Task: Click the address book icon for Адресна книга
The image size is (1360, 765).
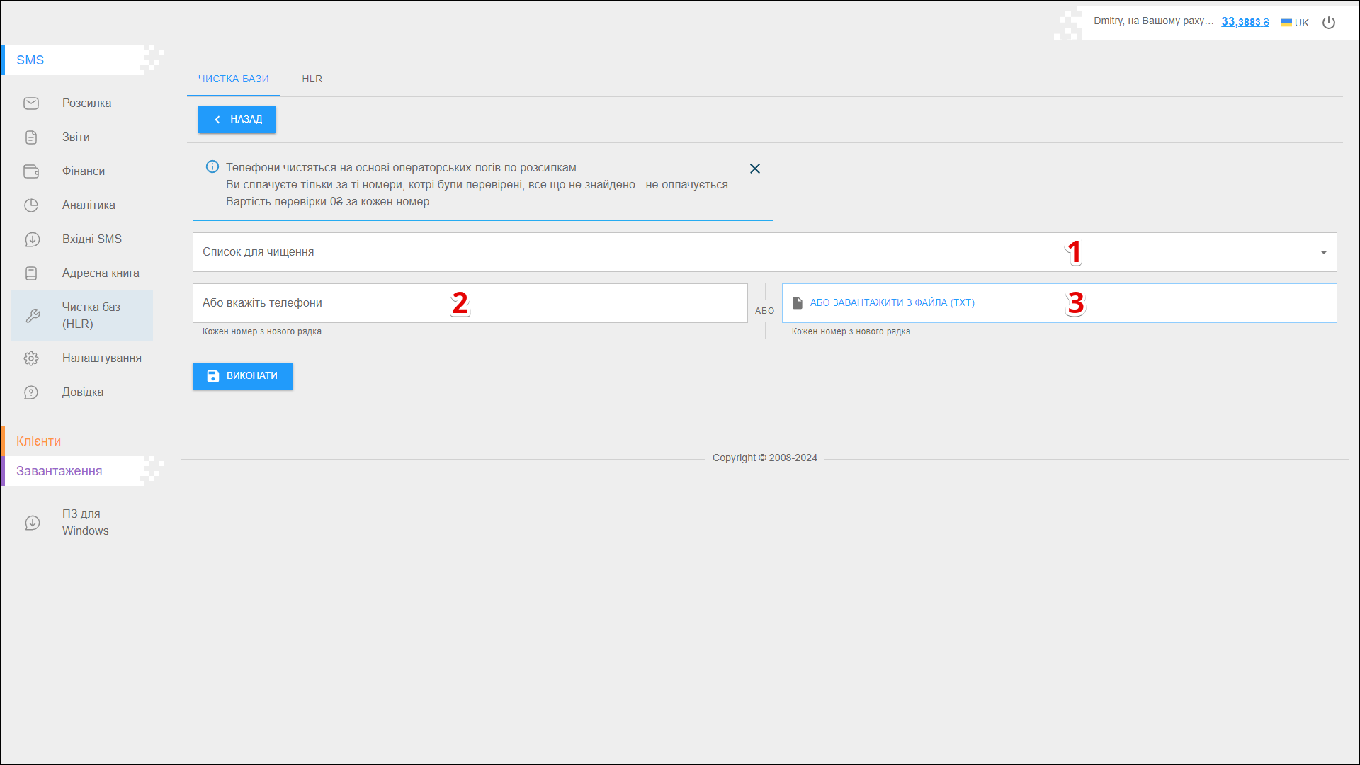Action: pyautogui.click(x=31, y=273)
